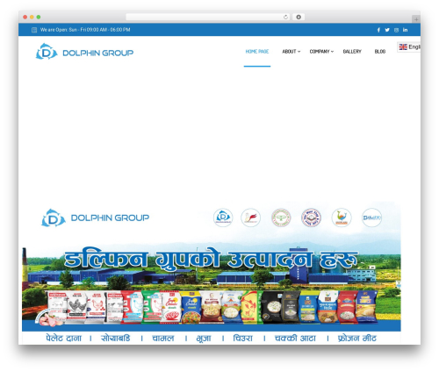This screenshot has height=371, width=439.
Task: Select the third round brand logo with green emblem
Action: pos(281,218)
